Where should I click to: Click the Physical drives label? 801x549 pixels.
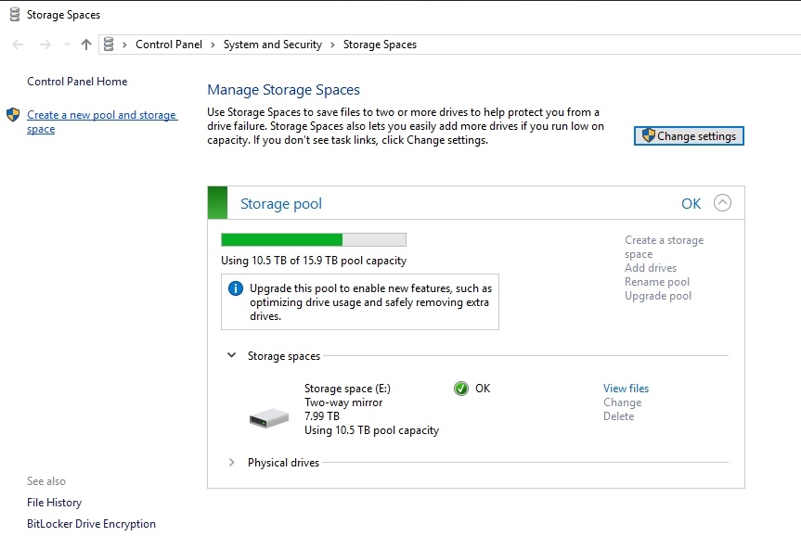pos(283,463)
